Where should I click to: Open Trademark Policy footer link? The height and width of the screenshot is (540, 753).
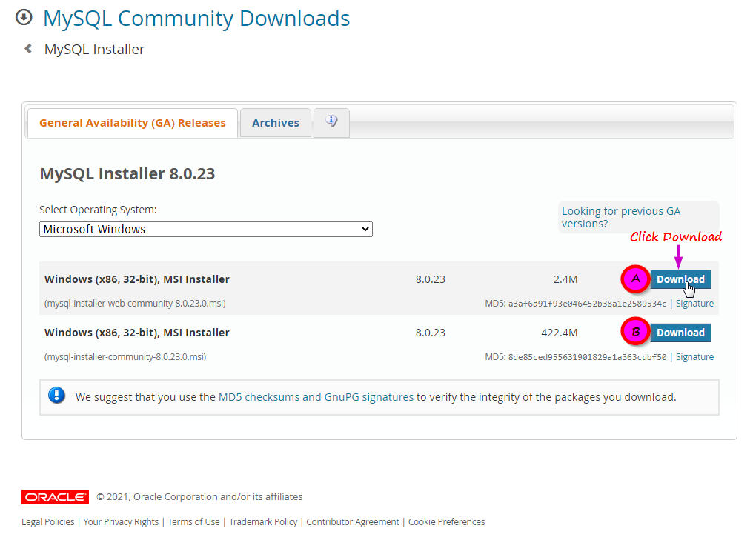(x=263, y=521)
